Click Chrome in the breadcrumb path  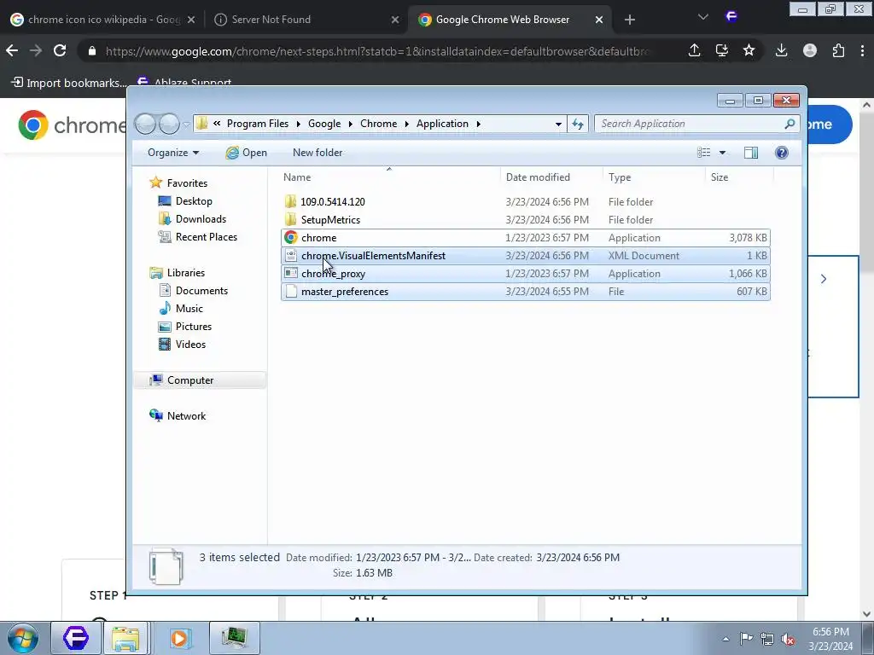coord(378,124)
